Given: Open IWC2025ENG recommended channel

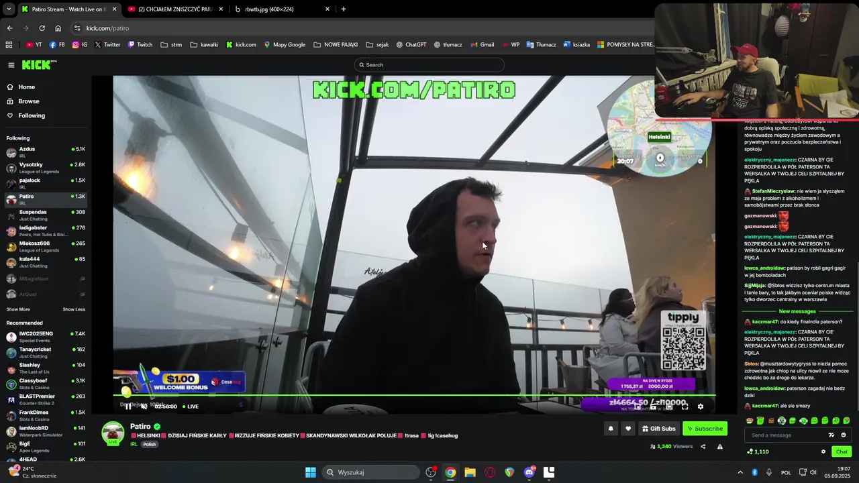Looking at the screenshot, I should [45, 337].
